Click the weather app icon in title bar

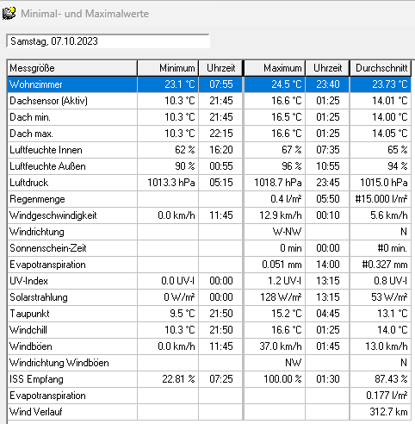pos(9,13)
